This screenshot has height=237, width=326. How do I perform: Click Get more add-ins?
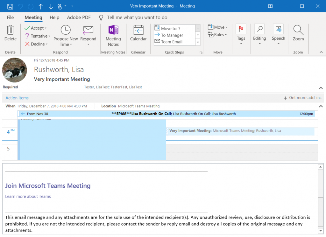(302, 98)
